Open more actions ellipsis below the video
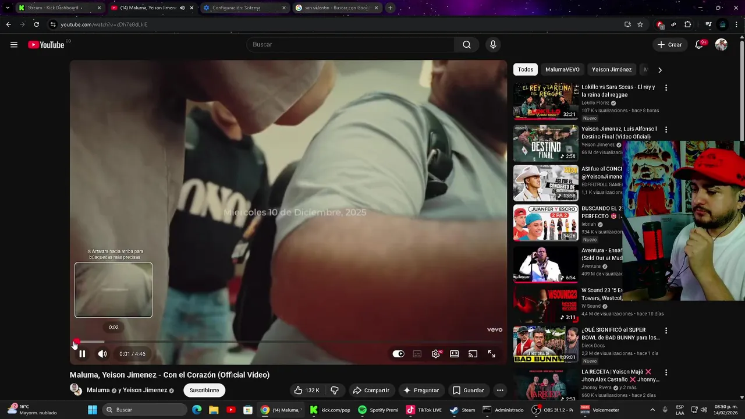745x419 pixels. point(500,390)
